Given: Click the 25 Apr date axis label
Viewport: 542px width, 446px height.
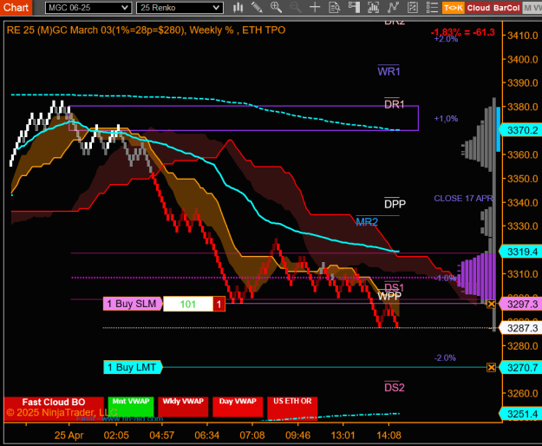Looking at the screenshot, I should pyautogui.click(x=69, y=435).
